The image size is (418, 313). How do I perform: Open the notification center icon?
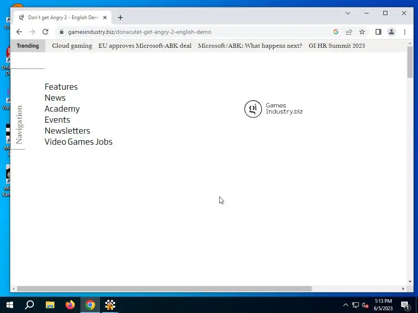coord(405,305)
